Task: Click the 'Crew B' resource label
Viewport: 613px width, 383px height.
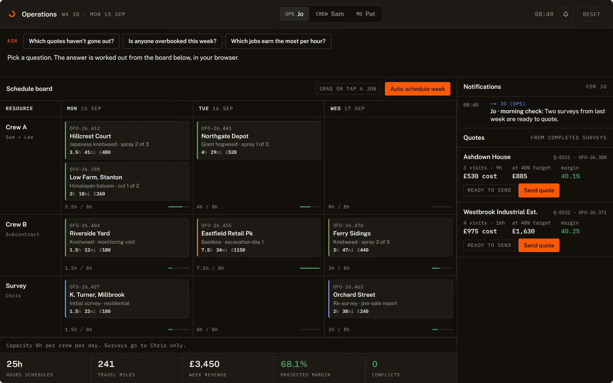Action: pos(16,225)
